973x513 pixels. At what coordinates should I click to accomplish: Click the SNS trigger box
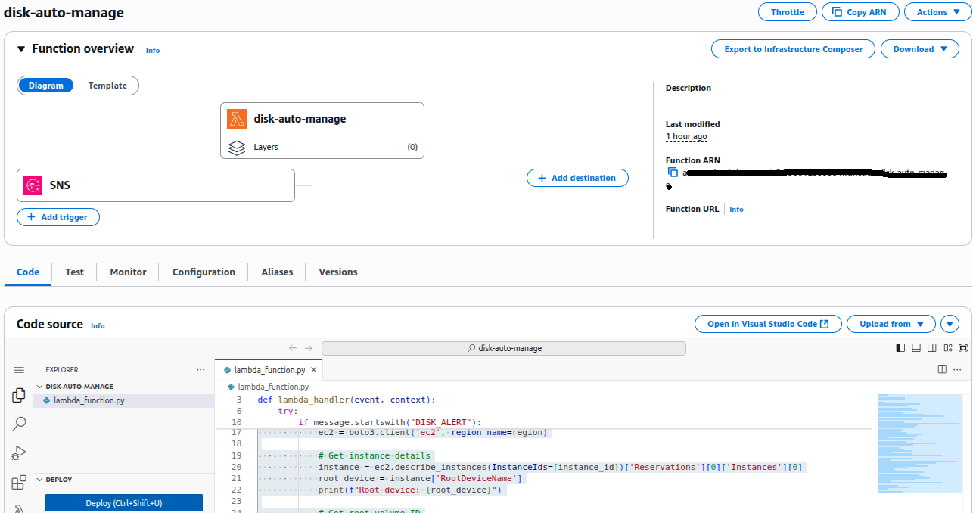coord(156,185)
